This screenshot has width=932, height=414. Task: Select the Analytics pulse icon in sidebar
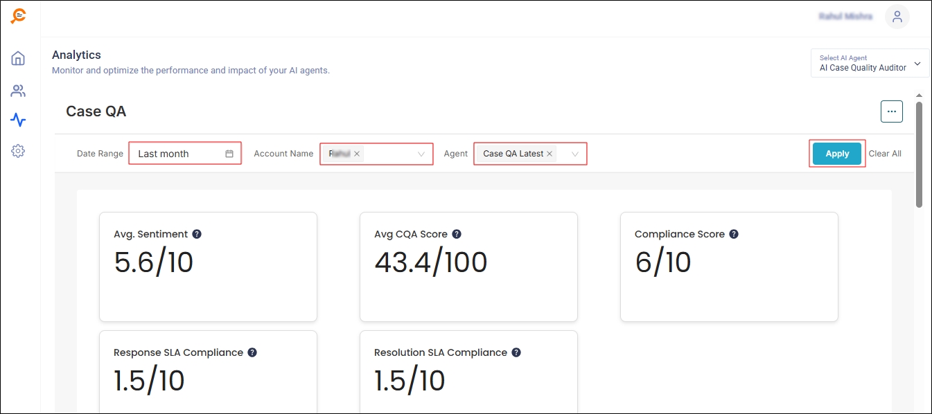[x=18, y=120]
